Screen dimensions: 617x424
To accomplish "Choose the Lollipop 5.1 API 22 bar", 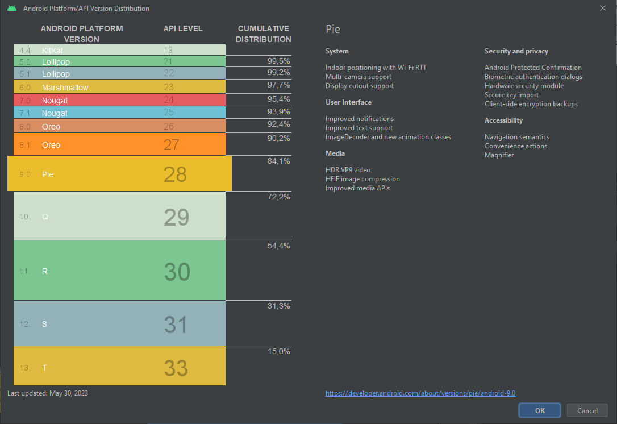I will tap(119, 74).
